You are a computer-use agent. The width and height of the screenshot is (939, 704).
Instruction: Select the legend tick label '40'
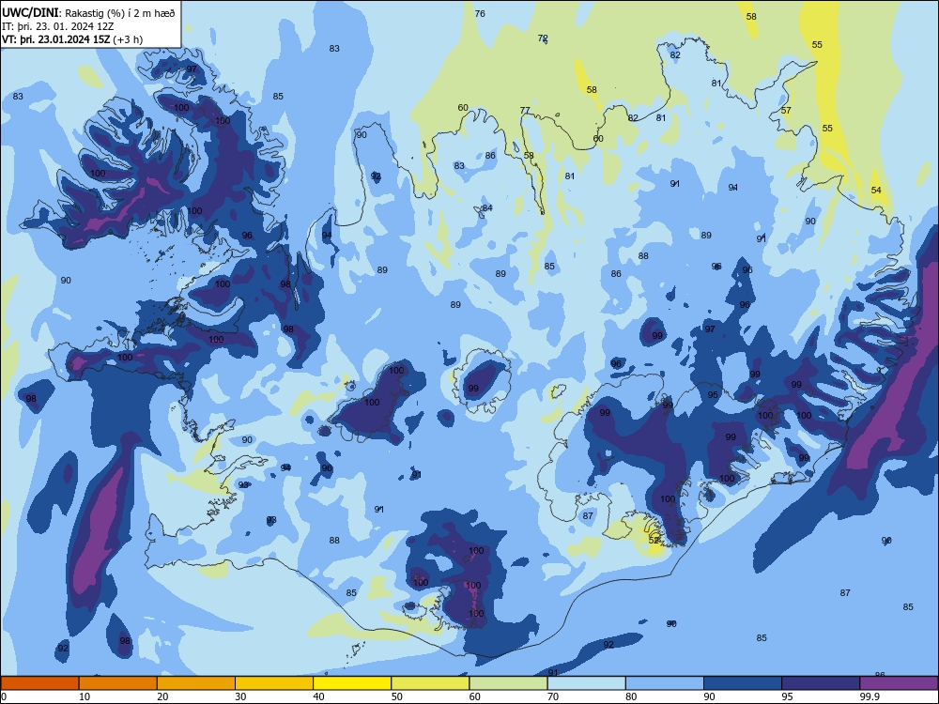pyautogui.click(x=318, y=696)
